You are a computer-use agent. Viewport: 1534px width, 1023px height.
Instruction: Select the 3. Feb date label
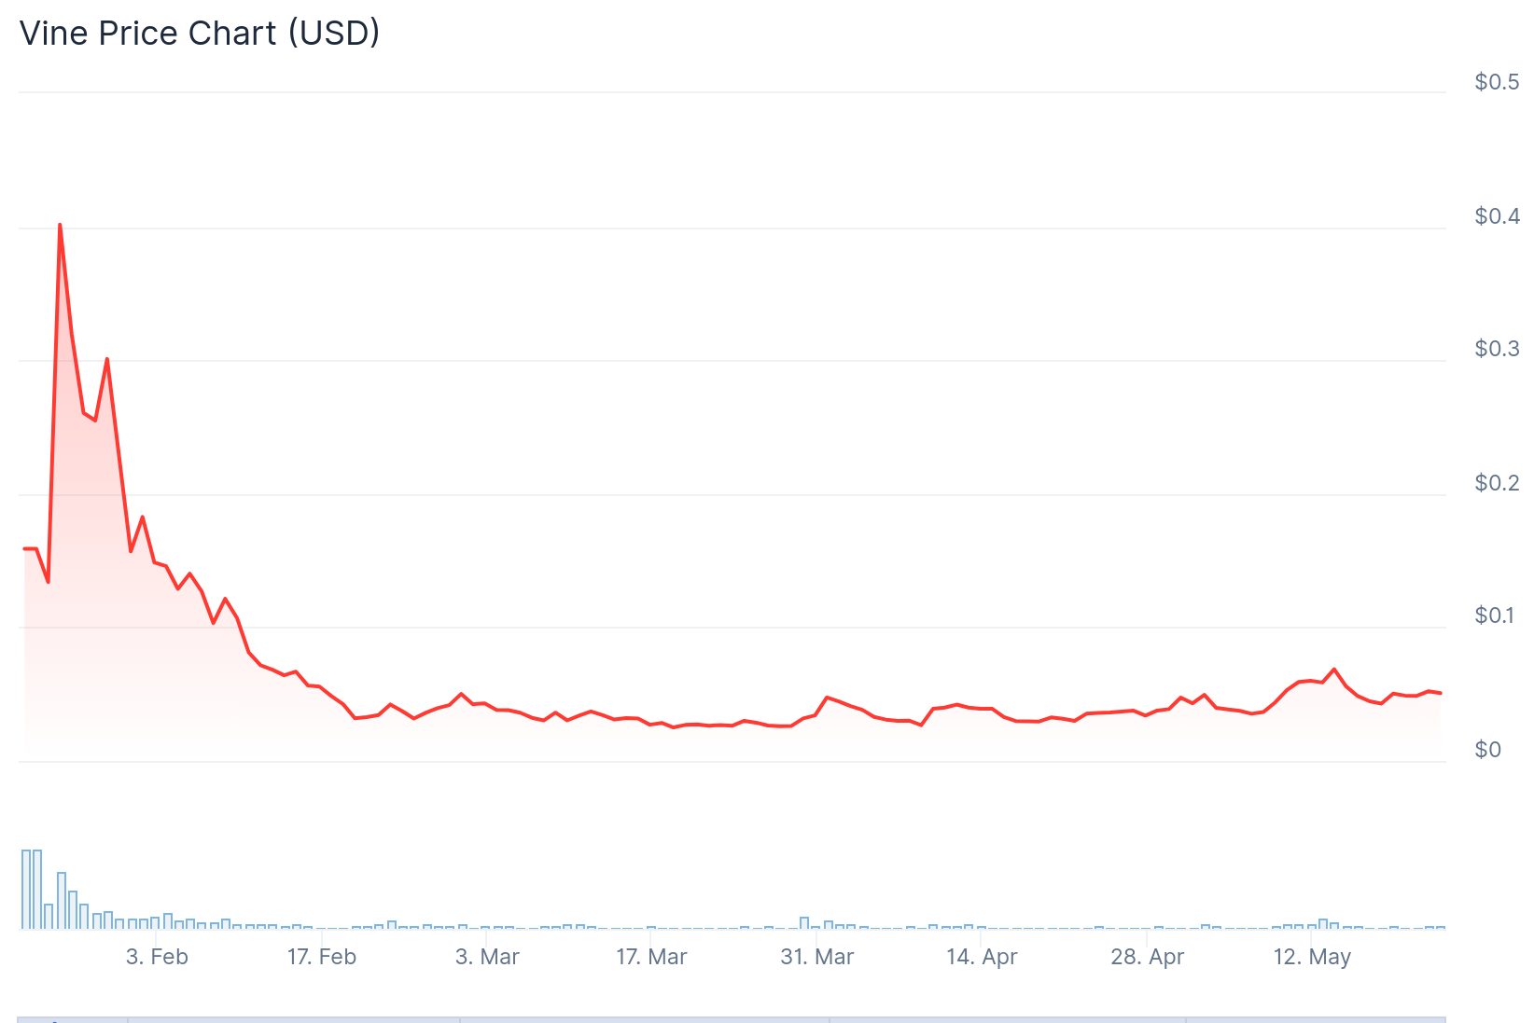(157, 957)
